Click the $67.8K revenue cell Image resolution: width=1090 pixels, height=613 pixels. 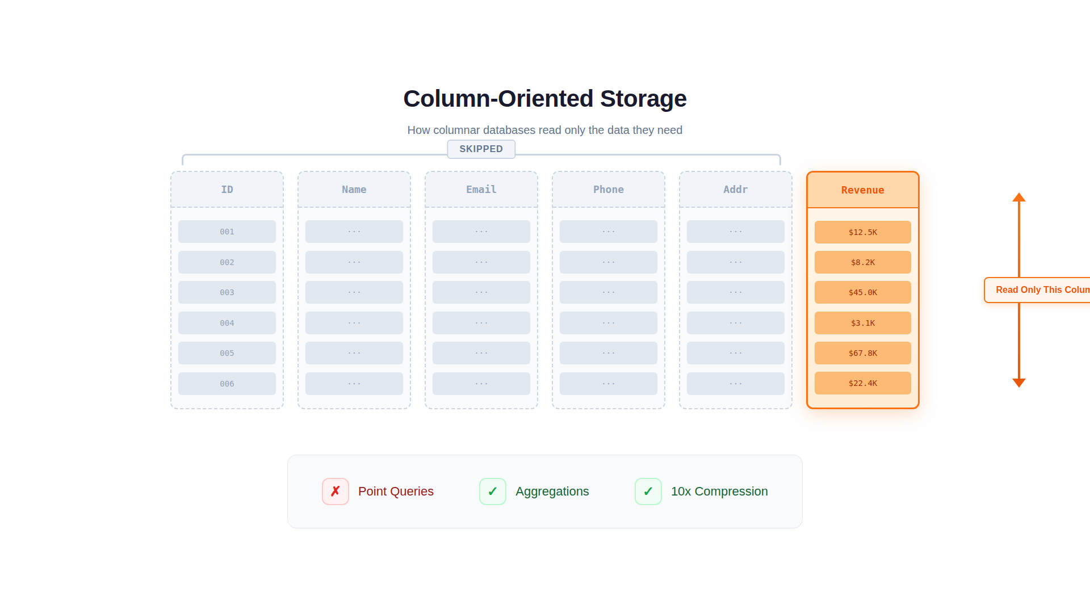click(x=862, y=353)
